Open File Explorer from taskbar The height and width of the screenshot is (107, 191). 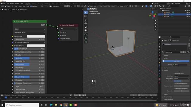56,105
